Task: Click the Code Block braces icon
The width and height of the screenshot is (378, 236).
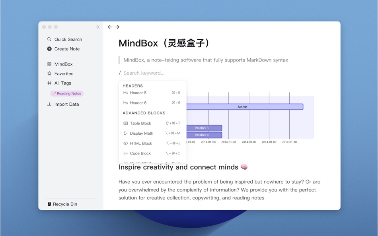Action: (126, 153)
